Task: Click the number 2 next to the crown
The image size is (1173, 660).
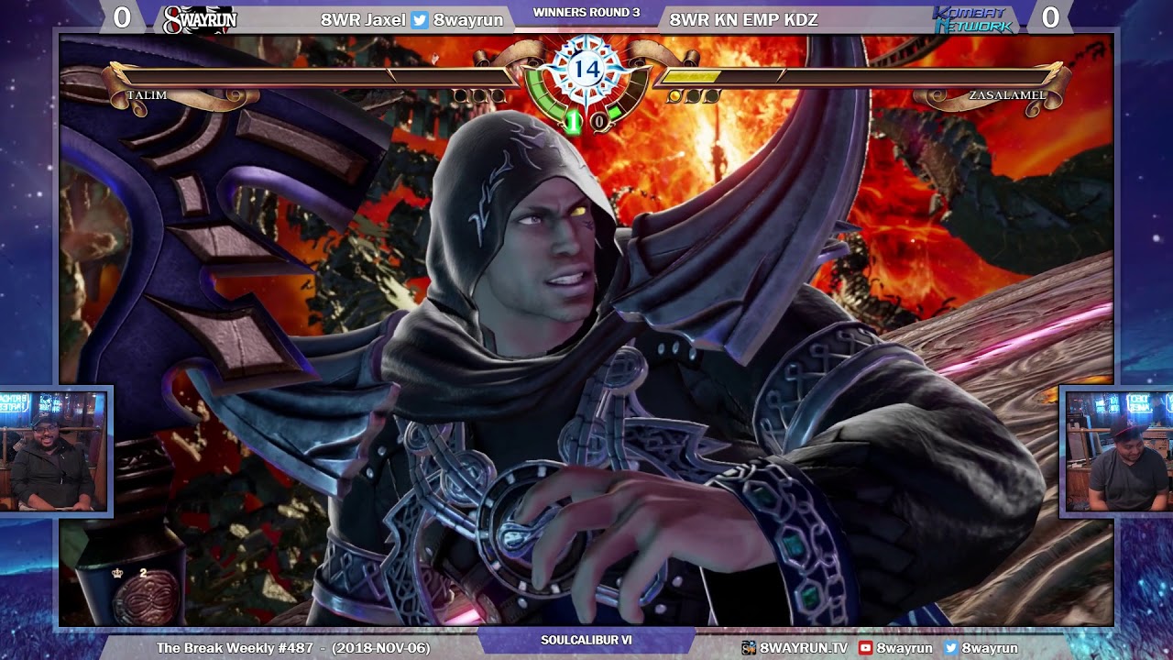Action: pos(143,573)
